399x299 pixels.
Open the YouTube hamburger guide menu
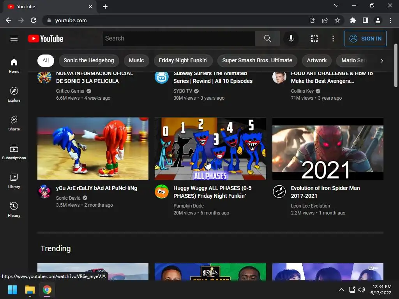(14, 39)
